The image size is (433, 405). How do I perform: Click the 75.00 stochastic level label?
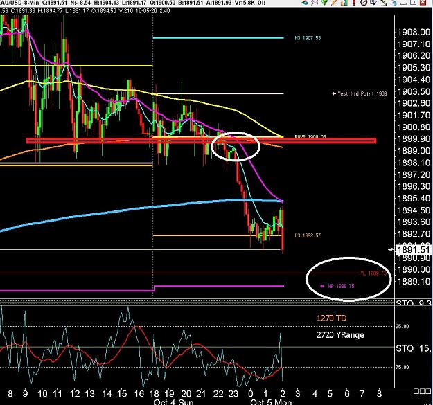tap(402, 367)
